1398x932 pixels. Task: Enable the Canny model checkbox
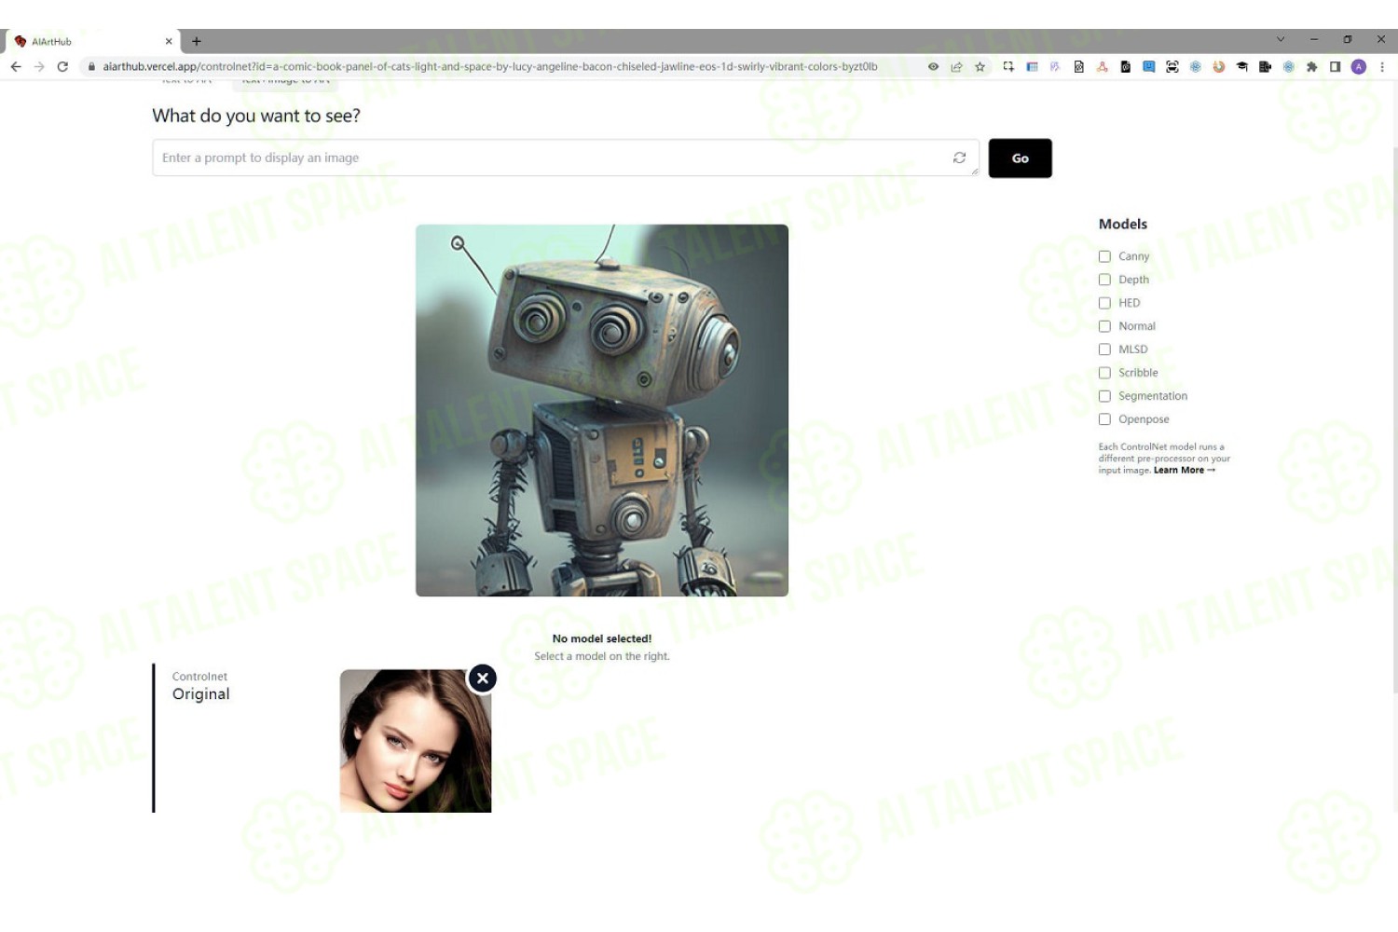coord(1104,256)
